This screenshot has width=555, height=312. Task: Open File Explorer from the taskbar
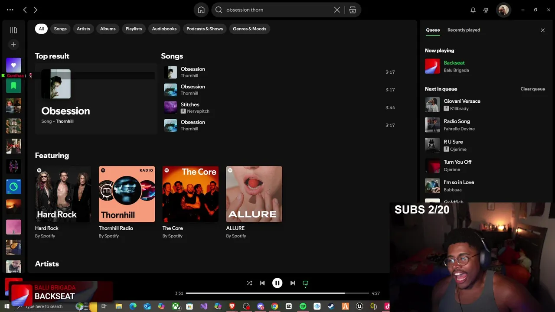pos(118,306)
